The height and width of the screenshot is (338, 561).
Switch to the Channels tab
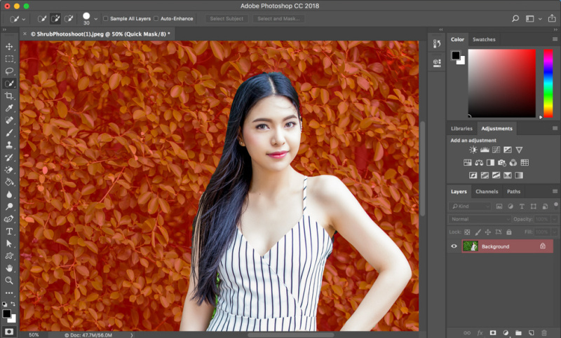coord(487,192)
